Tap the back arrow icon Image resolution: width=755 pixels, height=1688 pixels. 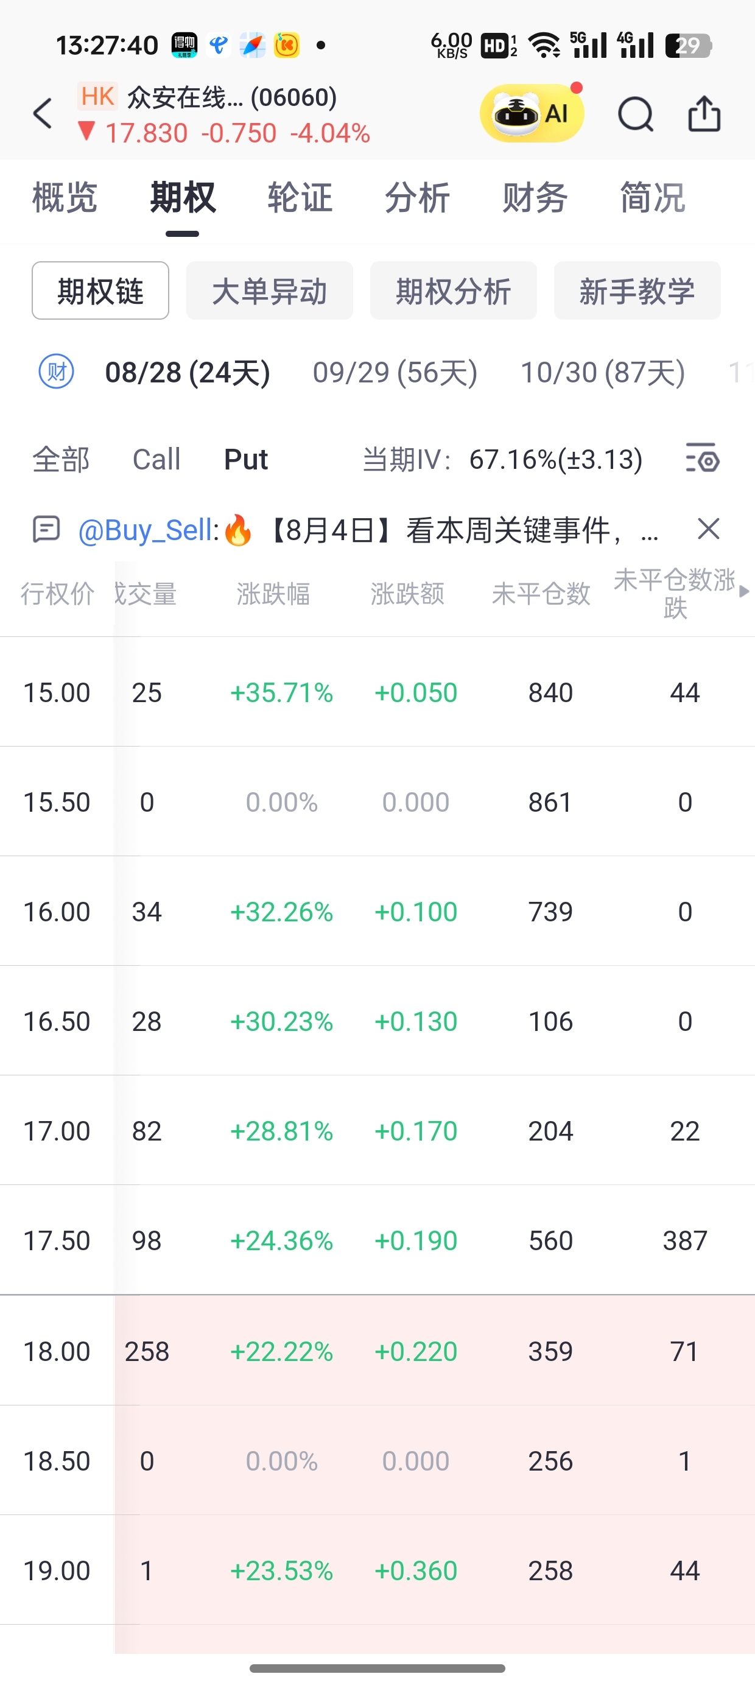(43, 113)
